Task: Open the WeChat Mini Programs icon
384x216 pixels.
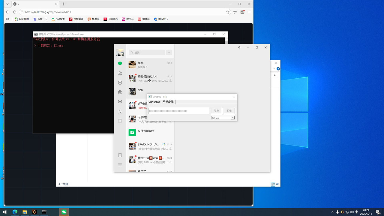Action: point(120,121)
